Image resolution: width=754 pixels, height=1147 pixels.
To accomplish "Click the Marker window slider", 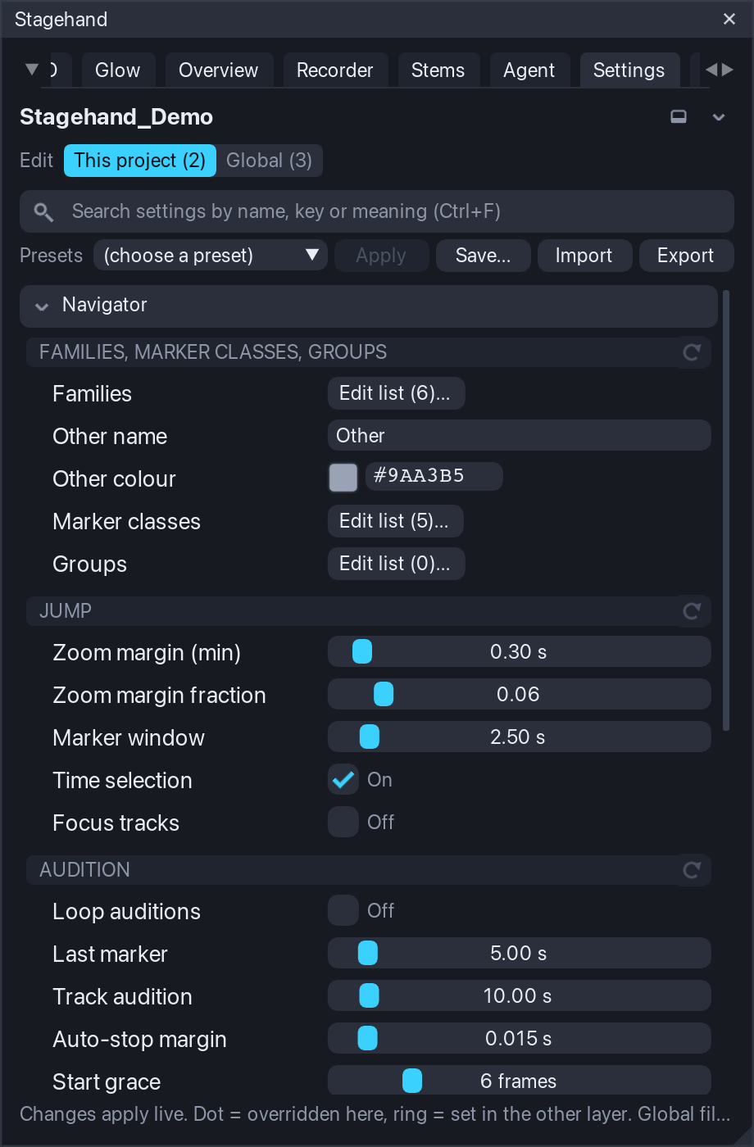I will [520, 737].
